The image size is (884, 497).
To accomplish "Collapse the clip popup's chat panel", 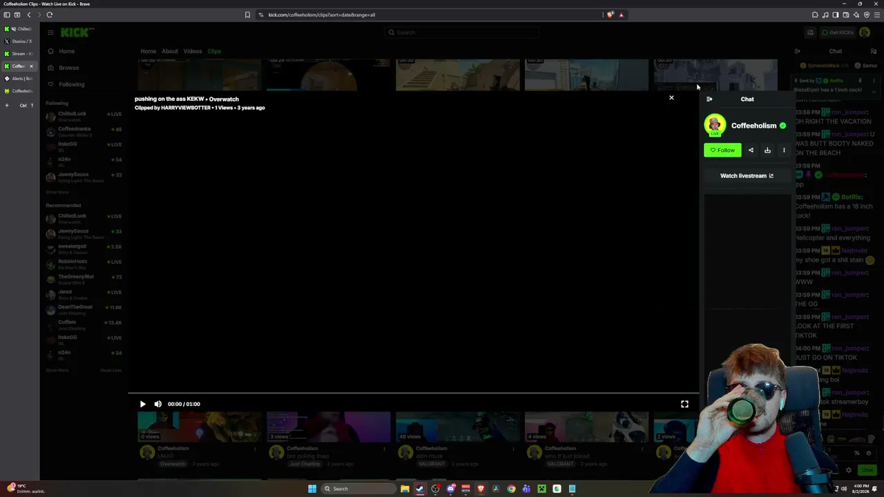I will (x=709, y=99).
